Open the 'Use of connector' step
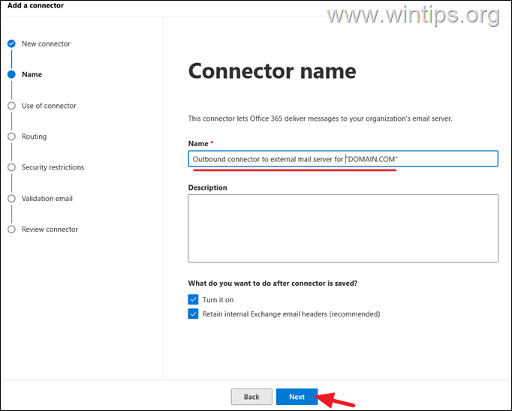 (49, 106)
